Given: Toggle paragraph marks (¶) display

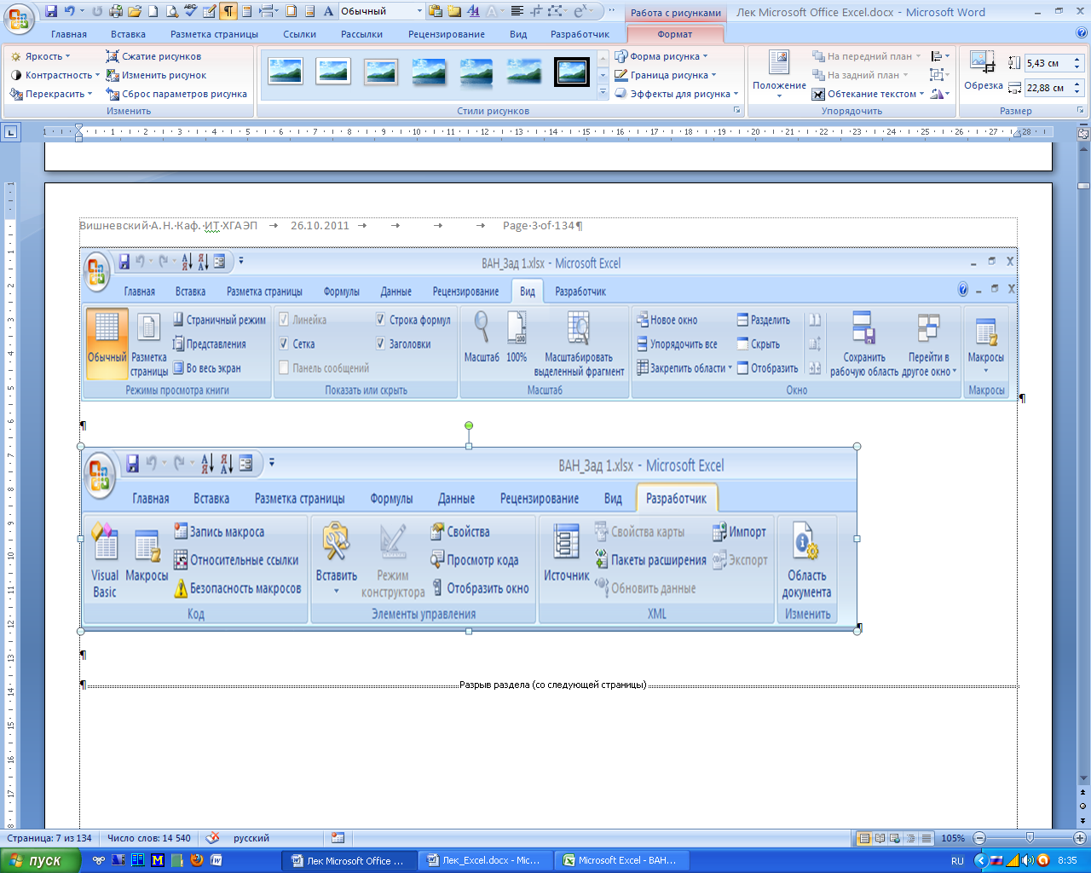Looking at the screenshot, I should [x=228, y=11].
